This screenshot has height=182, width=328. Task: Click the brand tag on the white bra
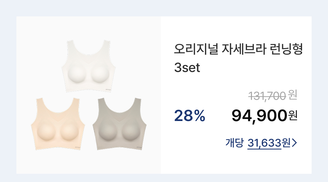point(109,89)
